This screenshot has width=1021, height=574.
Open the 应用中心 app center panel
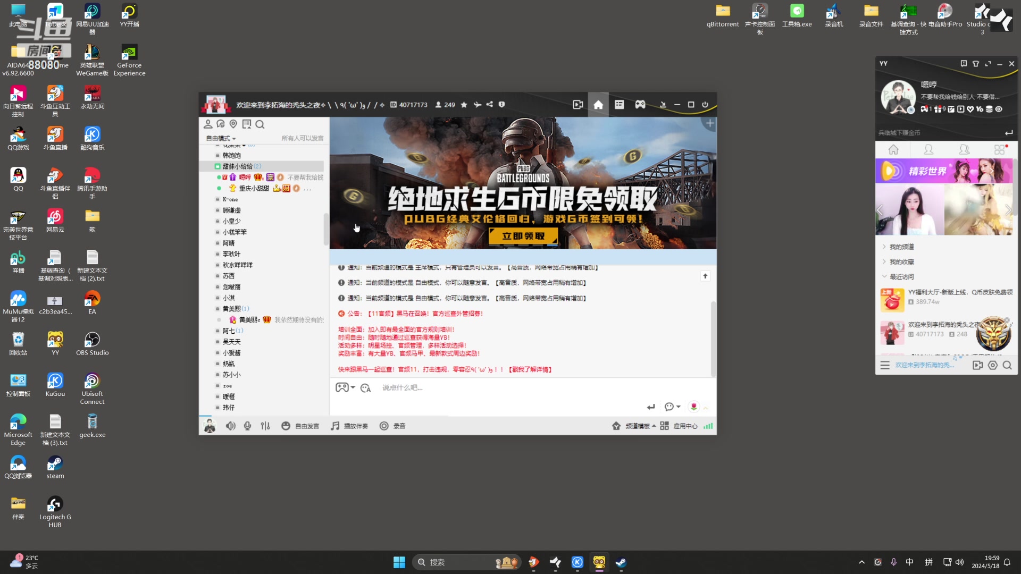[x=686, y=425]
